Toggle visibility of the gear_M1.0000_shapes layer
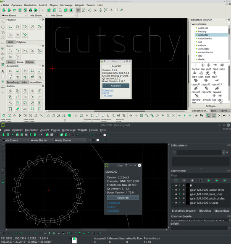The width and height of the screenshot is (231, 244). [172, 202]
